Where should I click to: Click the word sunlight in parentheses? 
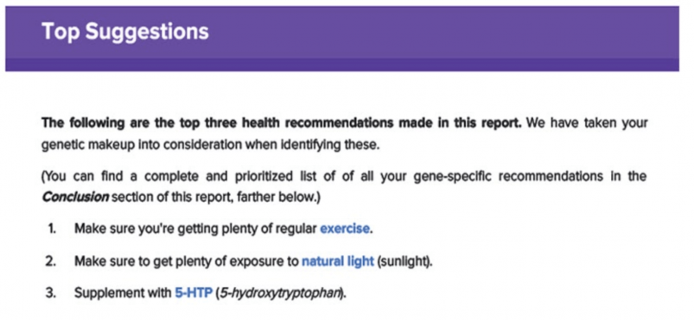403,261
